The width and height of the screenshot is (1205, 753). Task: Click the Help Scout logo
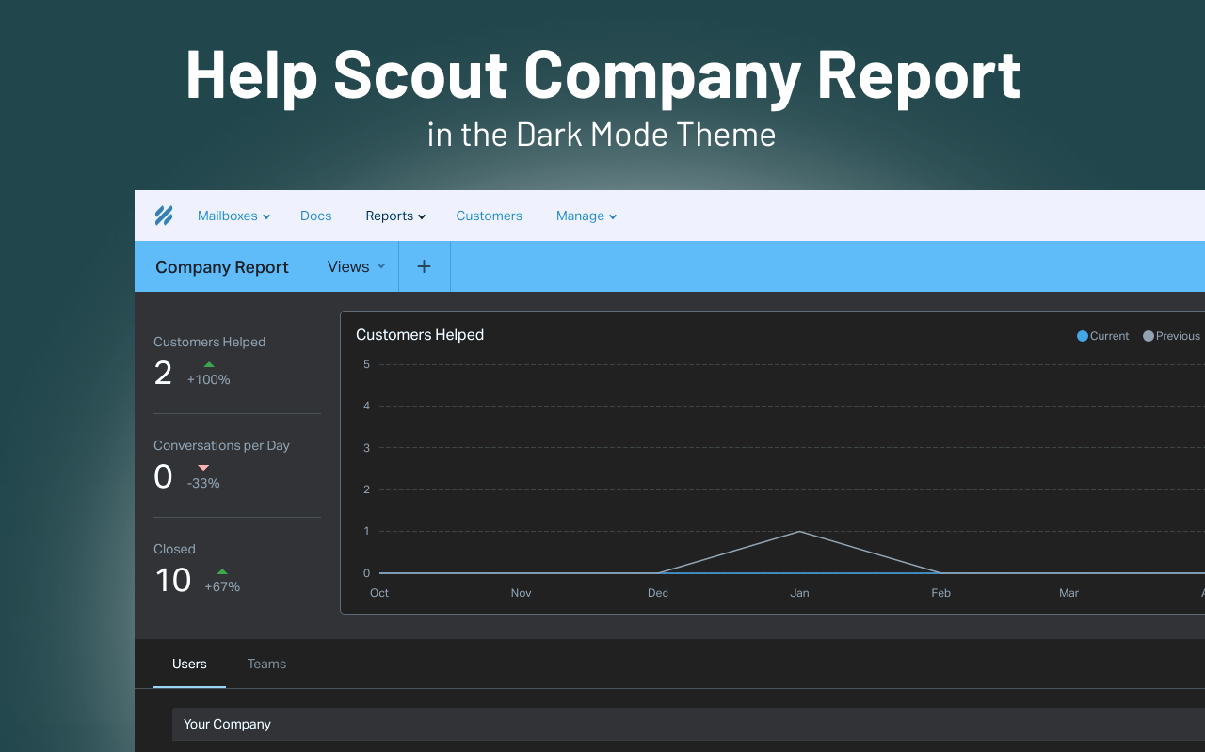click(163, 216)
